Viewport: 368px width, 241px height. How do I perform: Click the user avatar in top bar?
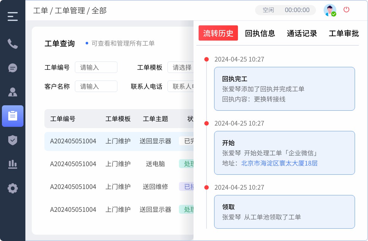(330, 10)
